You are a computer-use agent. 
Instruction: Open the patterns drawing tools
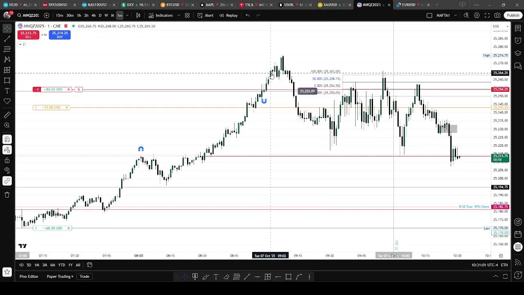pos(7,59)
